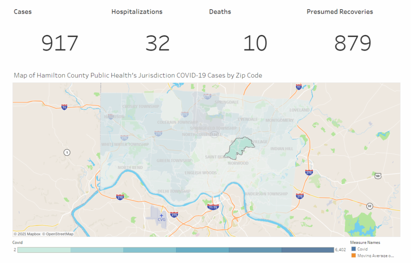411x263 pixels.
Task: Click the Deaths total 10
Action: 255,43
